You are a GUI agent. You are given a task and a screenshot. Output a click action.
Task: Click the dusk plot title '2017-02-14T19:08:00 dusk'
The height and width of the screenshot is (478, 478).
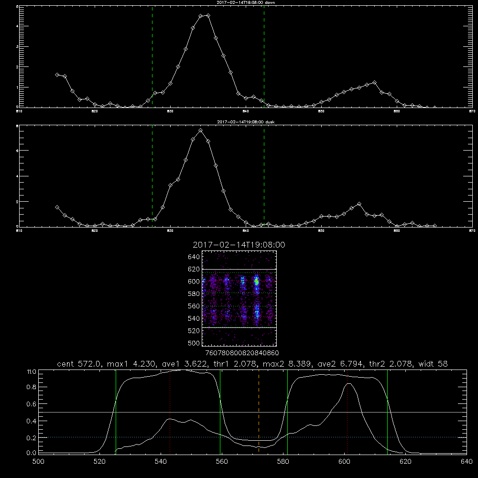click(246, 122)
